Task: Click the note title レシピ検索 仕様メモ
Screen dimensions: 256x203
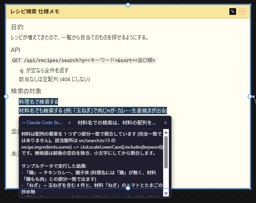Action: point(35,11)
